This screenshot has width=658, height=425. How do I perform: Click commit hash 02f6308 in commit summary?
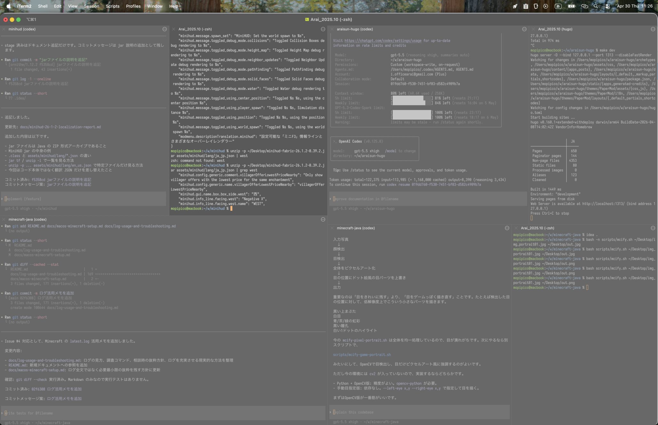(38, 389)
